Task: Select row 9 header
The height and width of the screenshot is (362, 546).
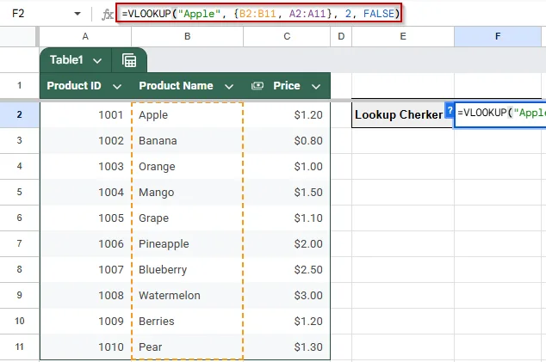Action: tap(20, 295)
